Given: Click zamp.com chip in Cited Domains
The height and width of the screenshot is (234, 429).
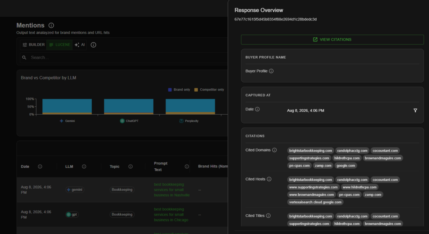Looking at the screenshot, I should (323, 165).
